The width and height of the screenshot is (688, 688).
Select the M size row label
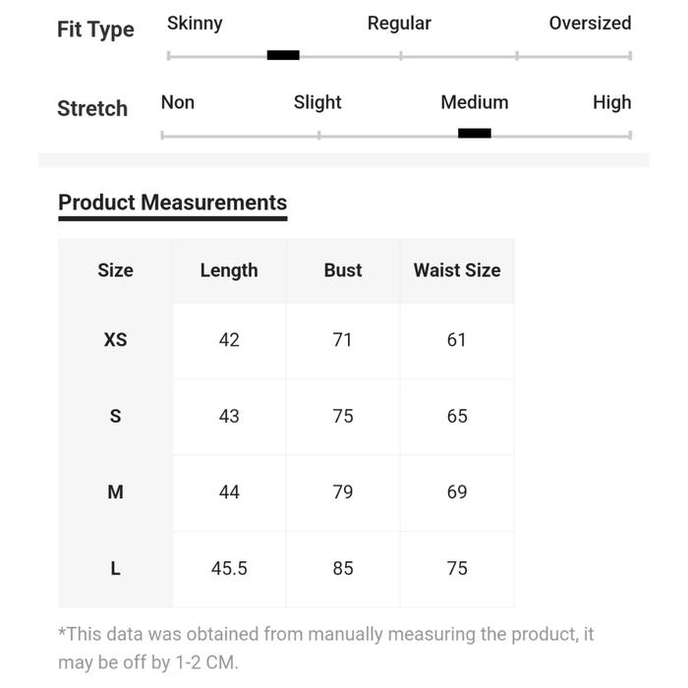(x=115, y=492)
